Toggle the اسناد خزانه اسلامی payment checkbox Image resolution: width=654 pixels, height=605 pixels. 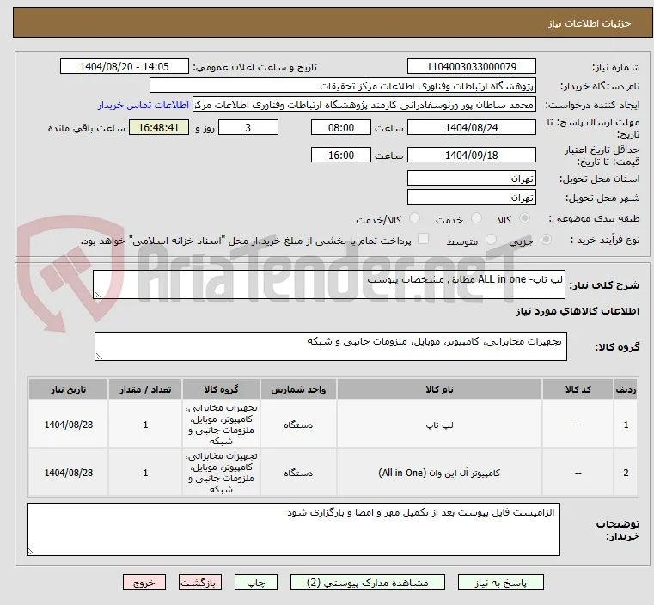coord(423,239)
